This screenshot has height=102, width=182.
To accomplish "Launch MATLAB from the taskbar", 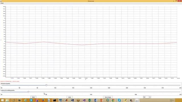I will pyautogui.click(x=66, y=100).
